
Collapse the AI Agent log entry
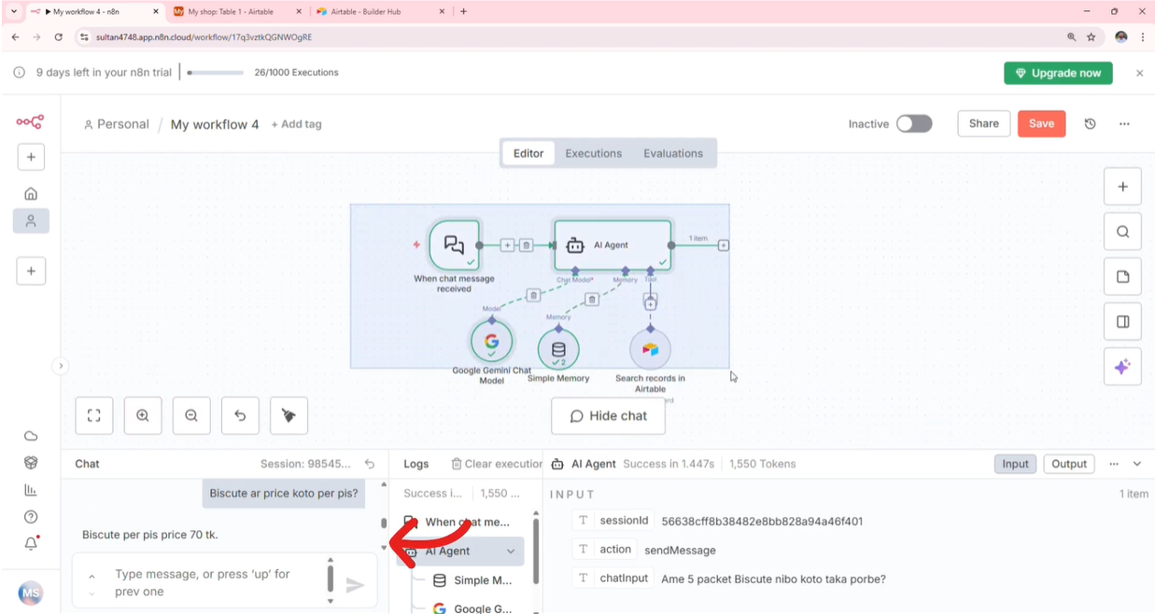pyautogui.click(x=511, y=551)
